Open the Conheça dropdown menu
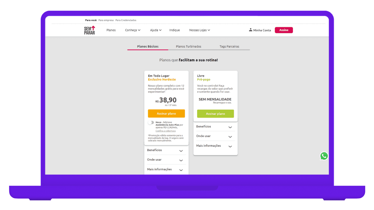The image size is (374, 210). (133, 30)
